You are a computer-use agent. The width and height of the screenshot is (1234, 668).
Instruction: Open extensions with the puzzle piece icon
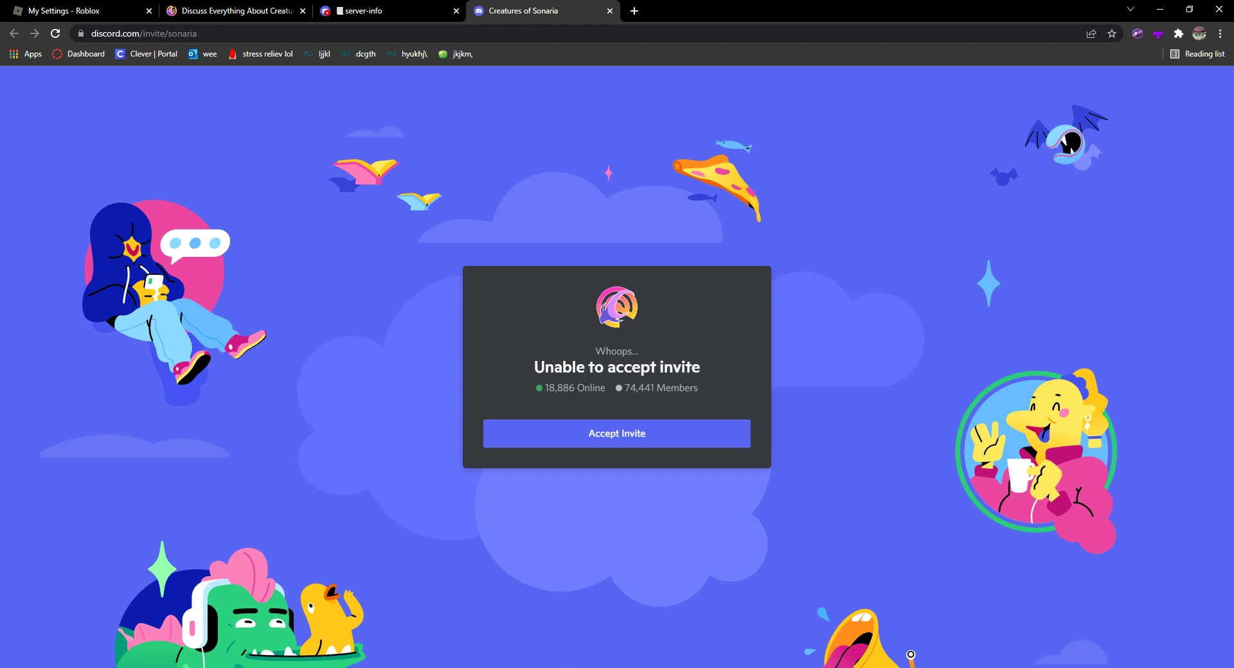tap(1179, 33)
